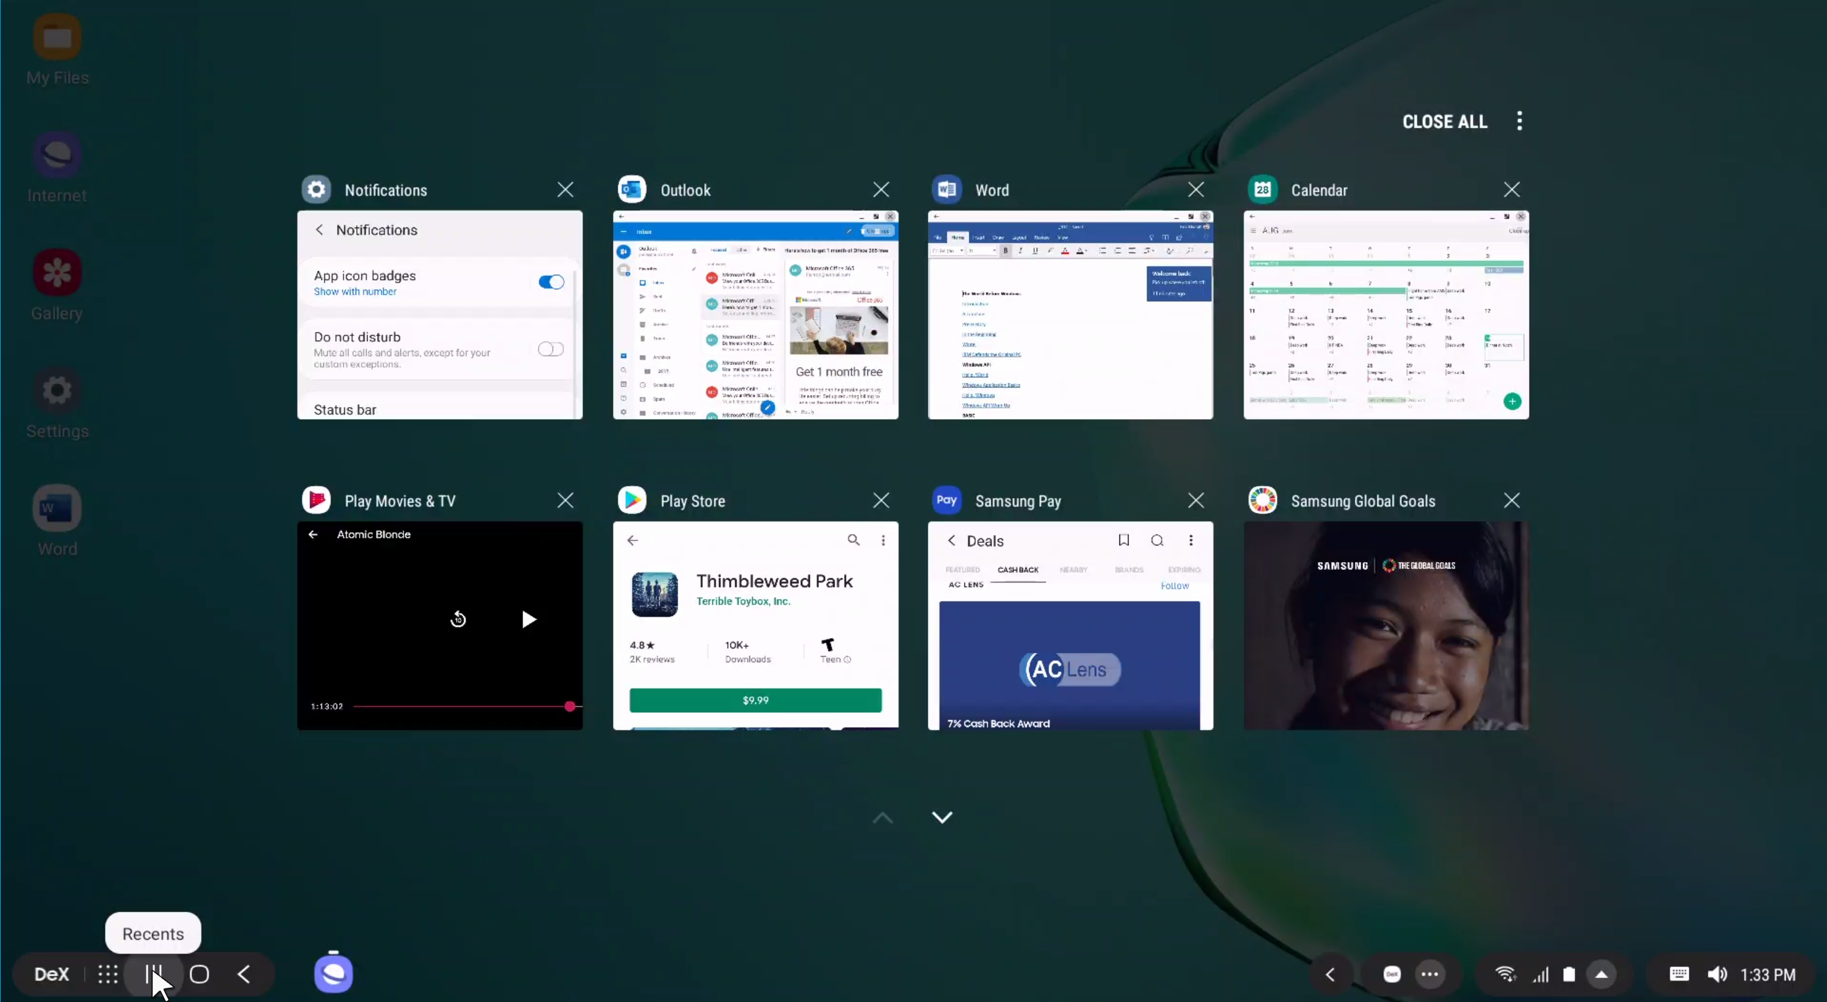This screenshot has width=1827, height=1002.
Task: Open the Notifications settings app icon
Action: pyautogui.click(x=316, y=189)
